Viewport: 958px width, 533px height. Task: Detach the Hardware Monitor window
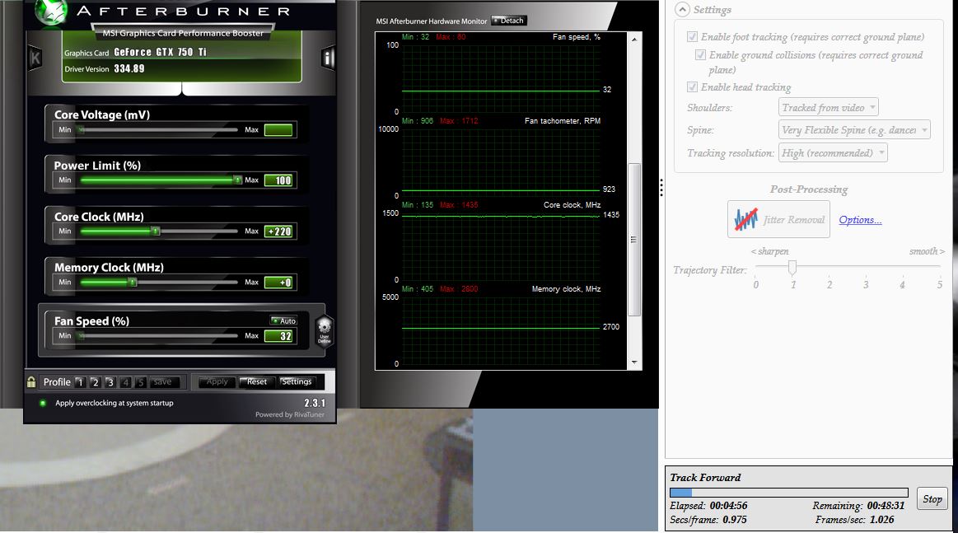[509, 21]
